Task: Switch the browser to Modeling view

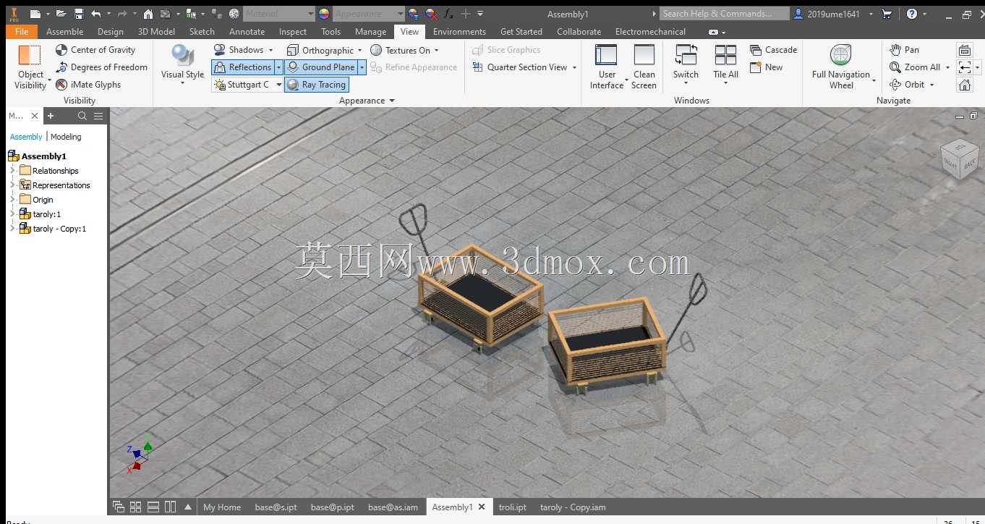Action: pyautogui.click(x=66, y=137)
